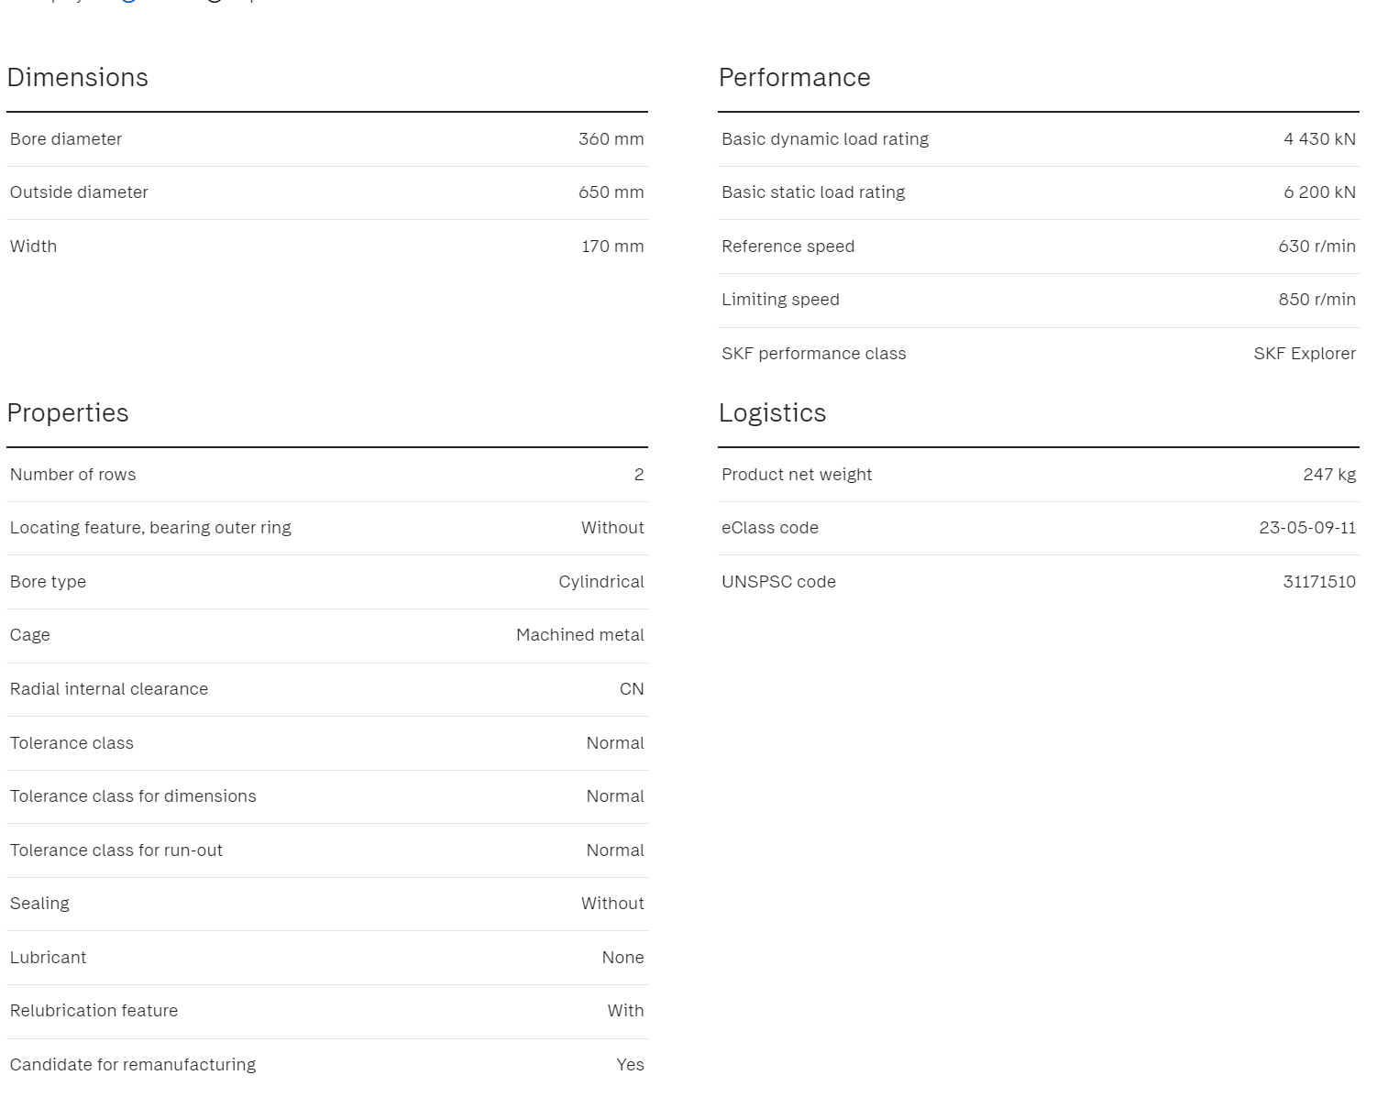Click the Relubrication feature label

coord(94,1011)
